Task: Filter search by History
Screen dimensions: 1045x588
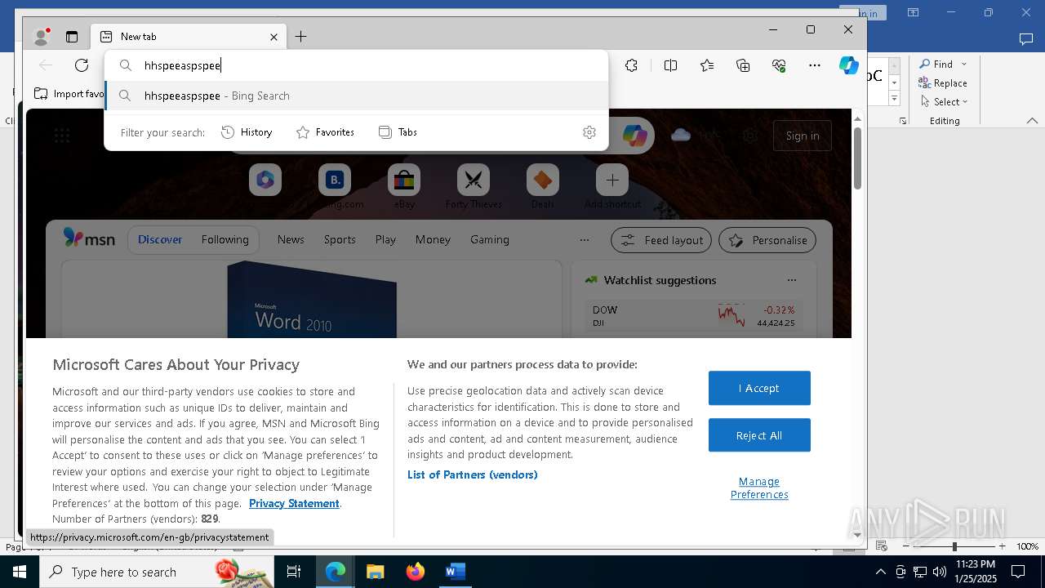Action: click(x=247, y=132)
